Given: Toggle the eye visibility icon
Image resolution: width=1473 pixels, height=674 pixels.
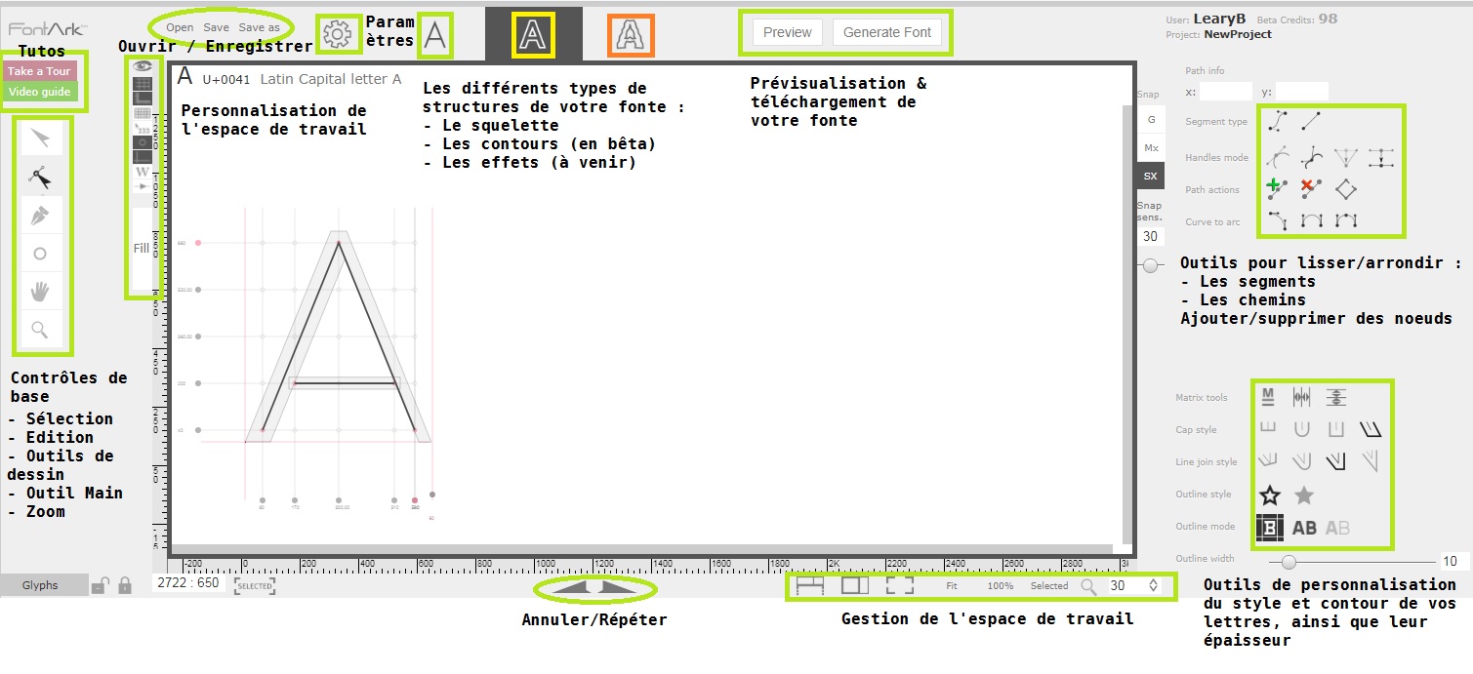Looking at the screenshot, I should [143, 66].
